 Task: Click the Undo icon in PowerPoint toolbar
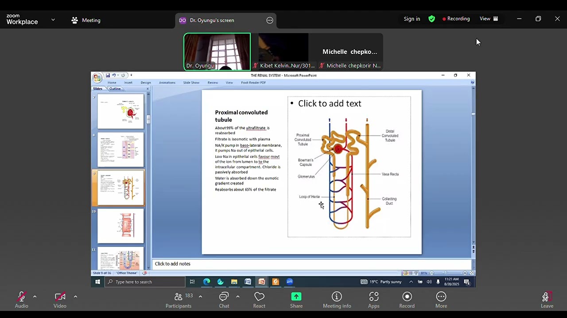click(114, 75)
